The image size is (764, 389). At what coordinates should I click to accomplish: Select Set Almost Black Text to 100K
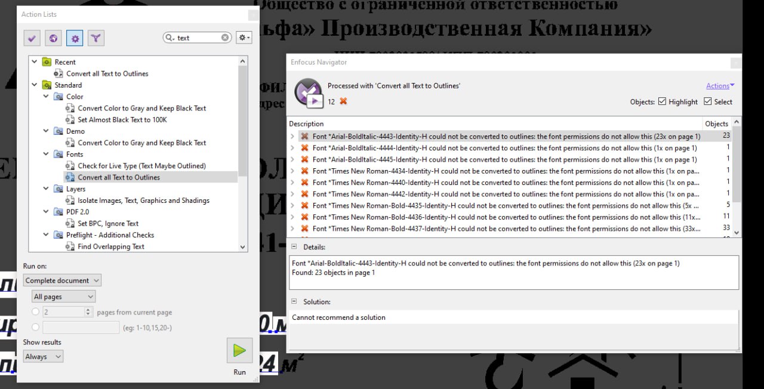(122, 119)
